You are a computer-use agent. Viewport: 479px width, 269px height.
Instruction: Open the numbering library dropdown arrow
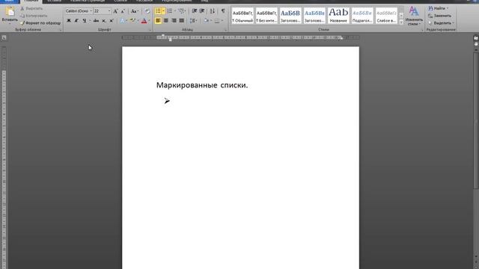point(175,11)
